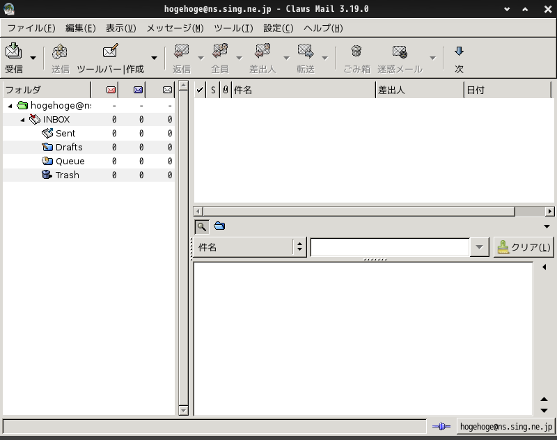The image size is (557, 440).
Task: Click the left arrow of message list scrollbar
Action: point(198,212)
